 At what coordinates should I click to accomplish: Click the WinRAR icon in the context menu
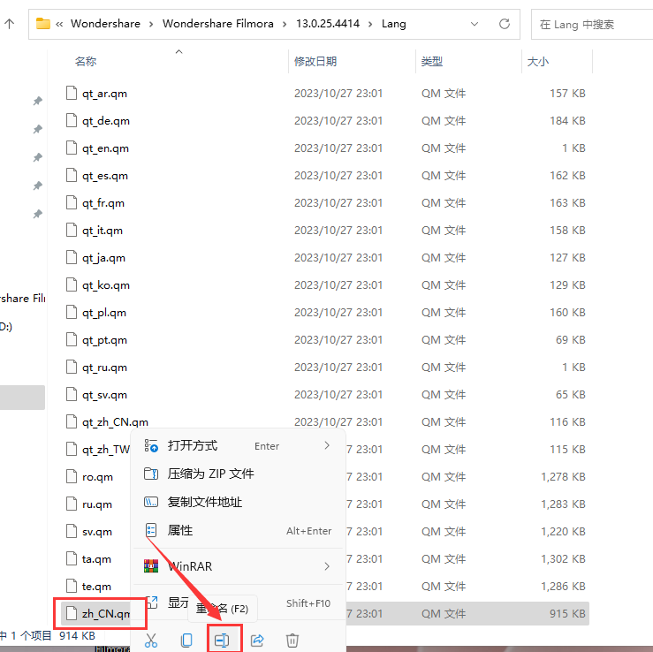point(151,566)
